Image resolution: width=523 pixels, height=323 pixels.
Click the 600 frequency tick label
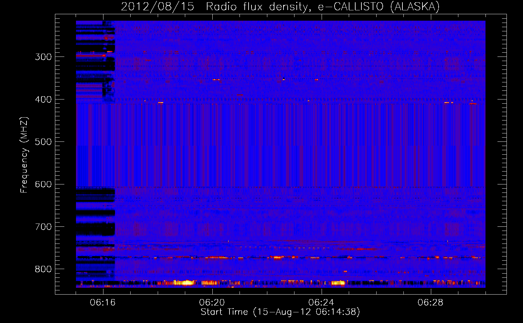(43, 184)
